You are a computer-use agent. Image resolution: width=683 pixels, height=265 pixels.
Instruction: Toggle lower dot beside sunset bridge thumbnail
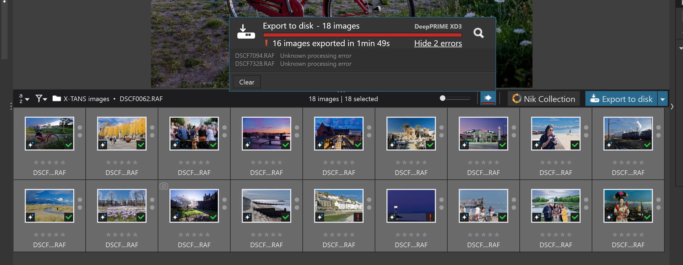pyautogui.click(x=297, y=136)
